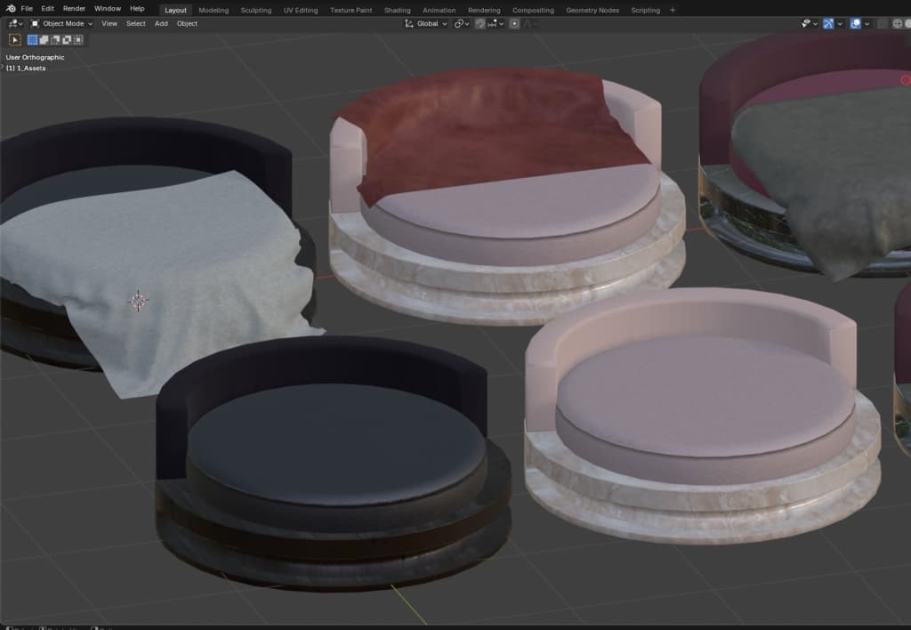Open the Render menu
Image resolution: width=911 pixels, height=630 pixels.
pos(74,9)
